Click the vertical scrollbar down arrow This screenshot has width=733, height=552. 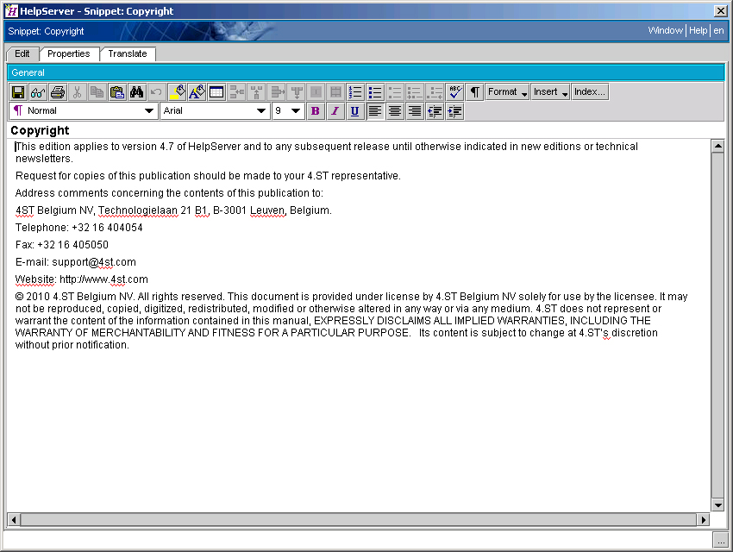(717, 505)
